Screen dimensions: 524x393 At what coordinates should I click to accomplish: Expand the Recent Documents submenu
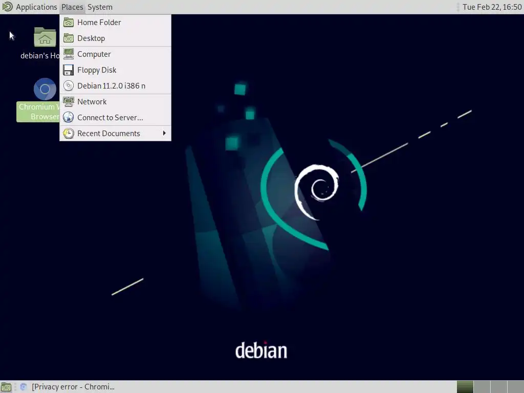[x=115, y=134]
